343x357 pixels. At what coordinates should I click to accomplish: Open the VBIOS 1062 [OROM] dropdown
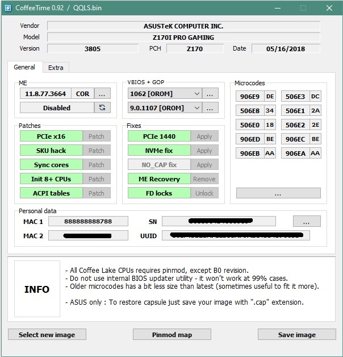click(x=165, y=94)
